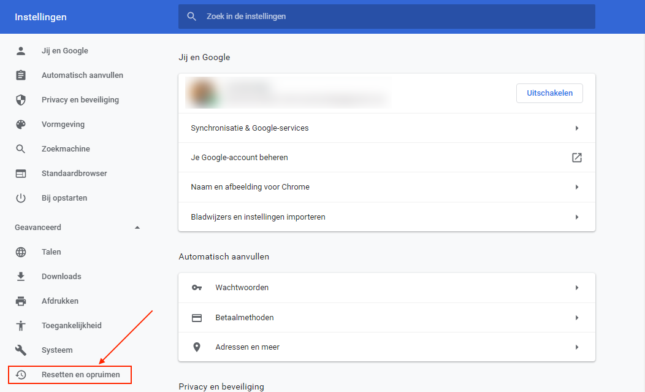
Task: Click the search icon in the settings search bar
Action: click(x=191, y=17)
